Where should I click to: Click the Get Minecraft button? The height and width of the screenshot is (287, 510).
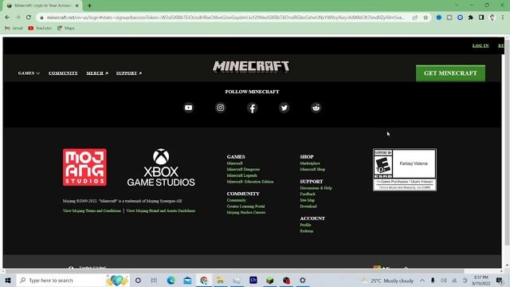[450, 73]
